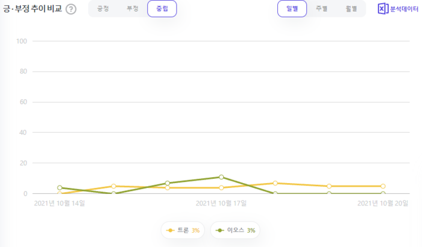The height and width of the screenshot is (247, 422).
Task: Click 트론 data point on October 15
Action: 113,186
